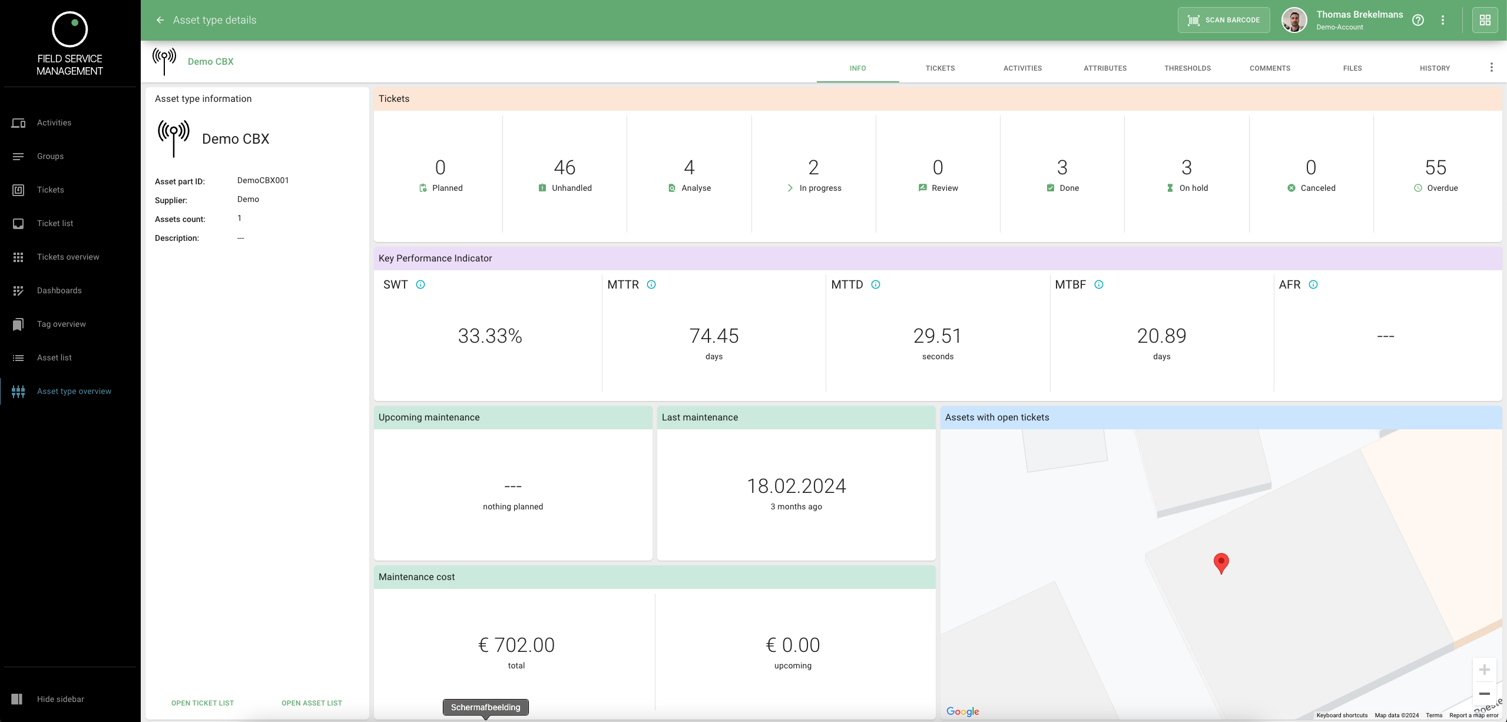
Task: Click the SWT info icon
Action: coord(420,284)
